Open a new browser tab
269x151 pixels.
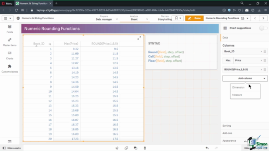tap(56, 3)
